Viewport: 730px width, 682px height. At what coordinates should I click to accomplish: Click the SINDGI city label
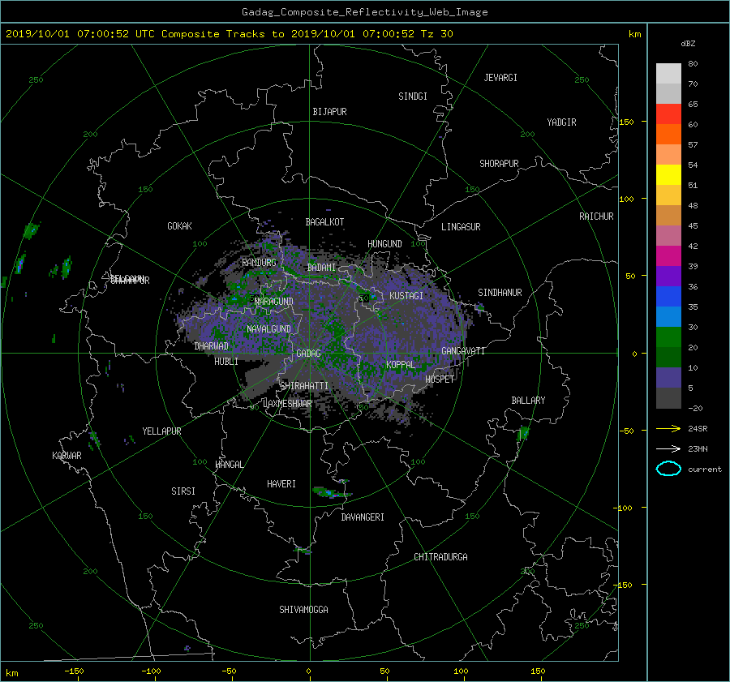click(x=413, y=97)
